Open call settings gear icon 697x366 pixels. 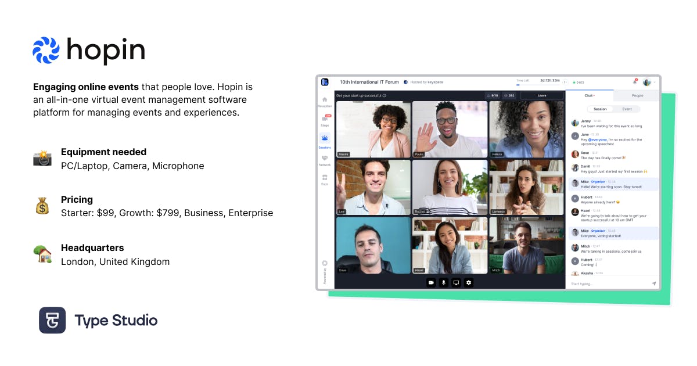coord(469,282)
